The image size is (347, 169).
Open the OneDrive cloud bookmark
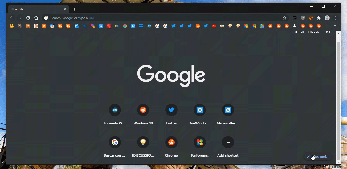click(x=85, y=26)
